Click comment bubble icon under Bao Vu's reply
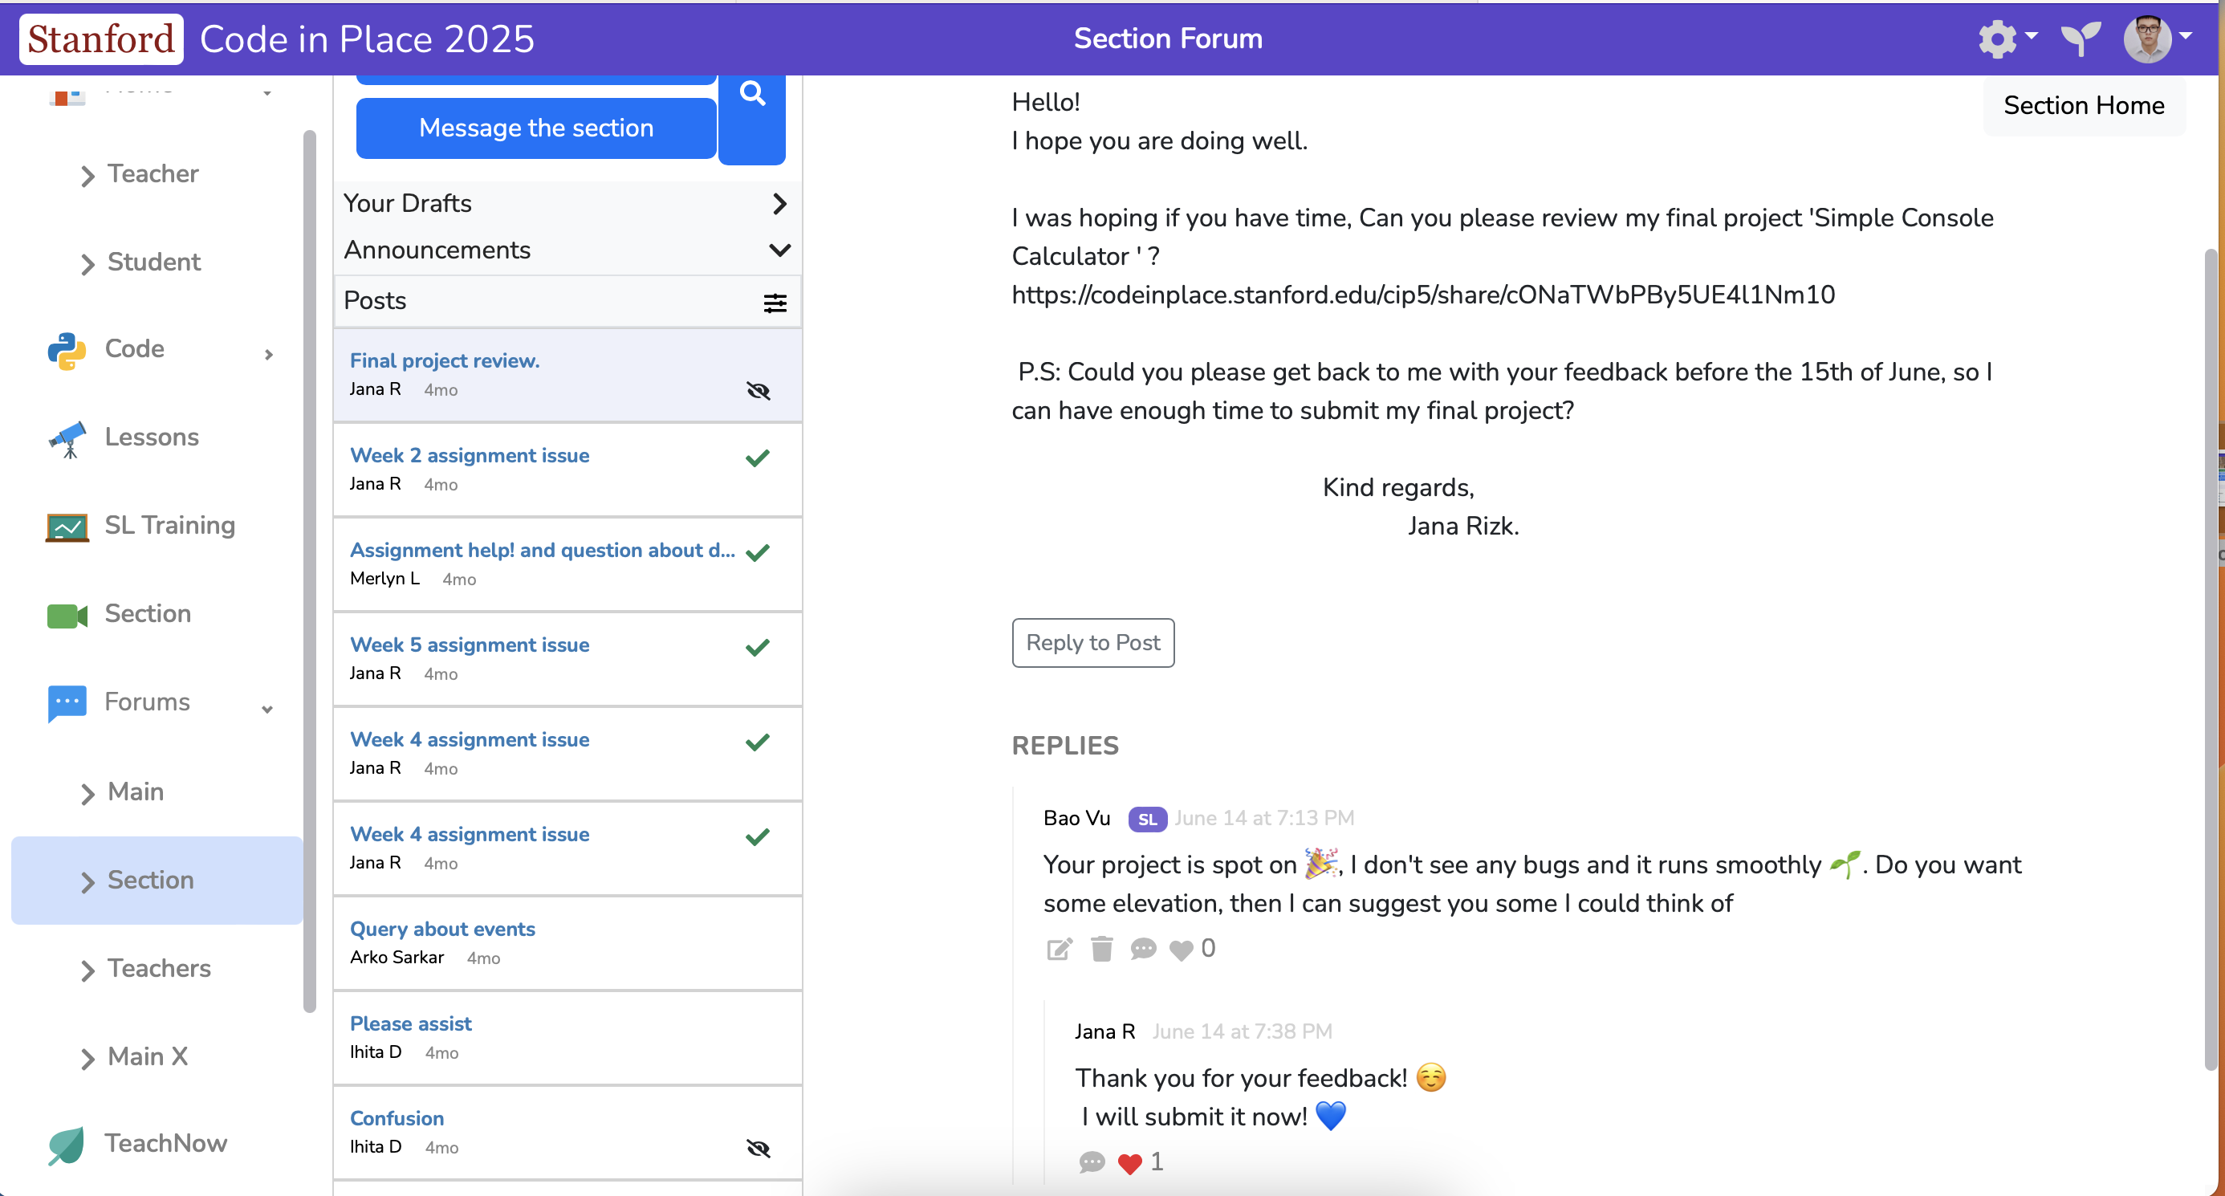 tap(1142, 949)
